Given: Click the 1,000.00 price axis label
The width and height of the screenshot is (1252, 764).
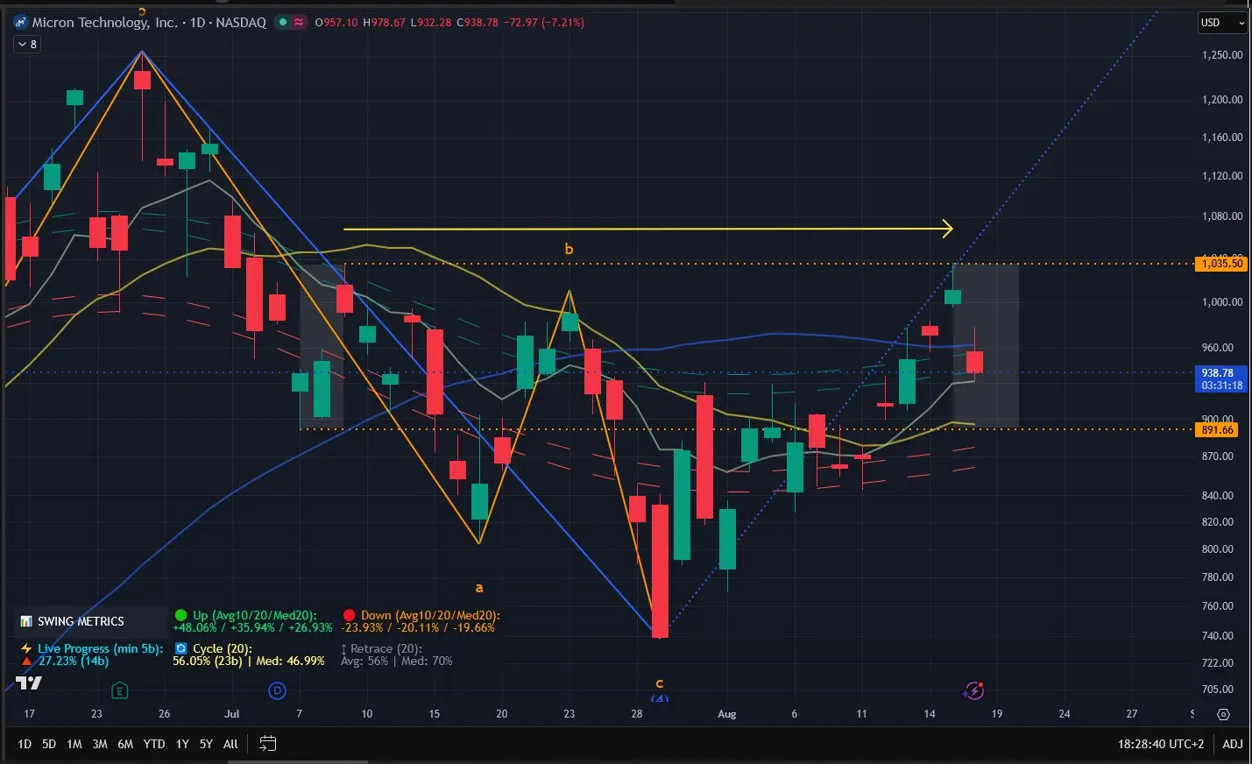Looking at the screenshot, I should click(x=1222, y=301).
